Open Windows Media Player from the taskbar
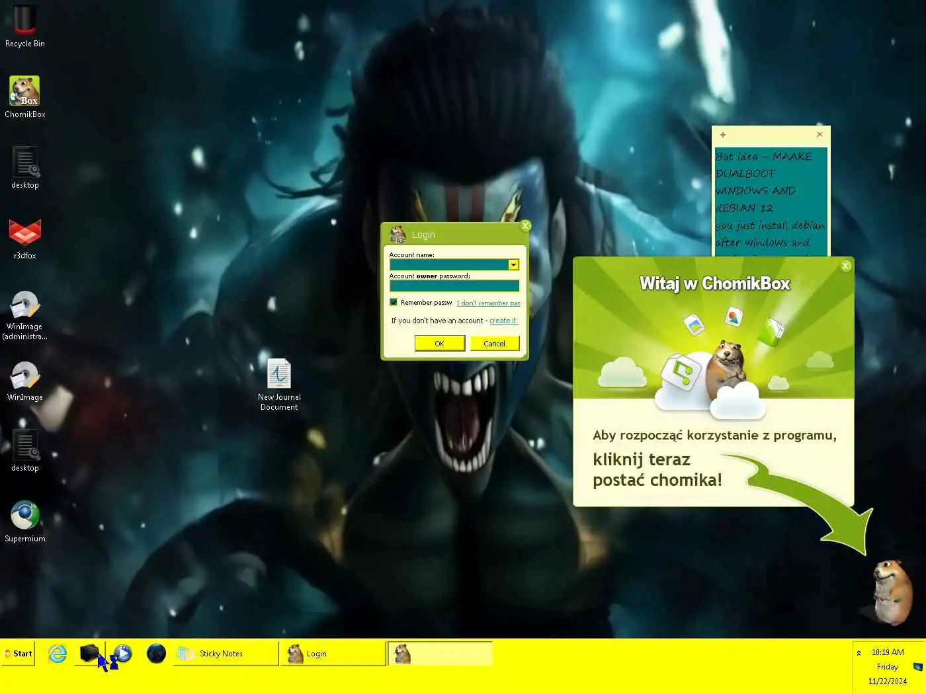926x694 pixels. (x=122, y=654)
